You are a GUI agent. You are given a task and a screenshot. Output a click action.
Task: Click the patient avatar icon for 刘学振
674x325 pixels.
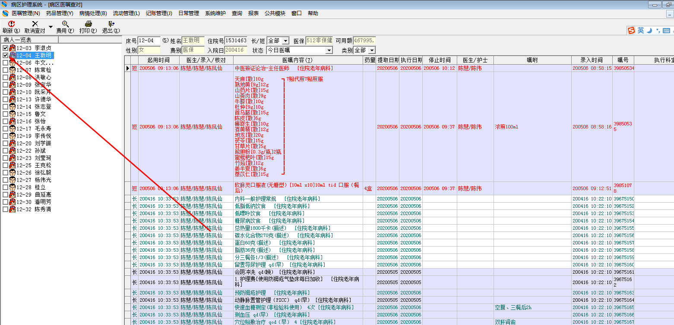(13, 143)
